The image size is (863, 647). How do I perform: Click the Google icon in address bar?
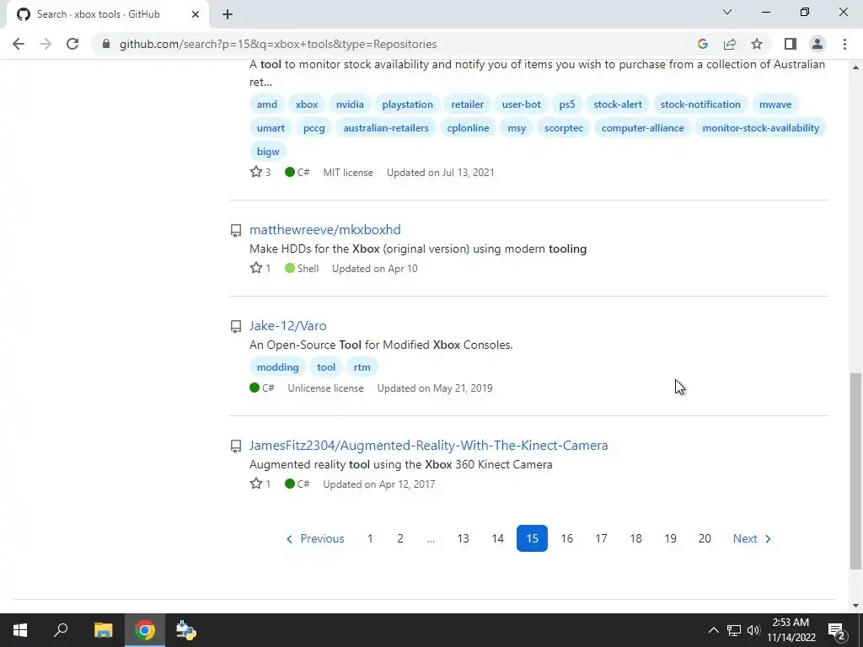click(702, 44)
